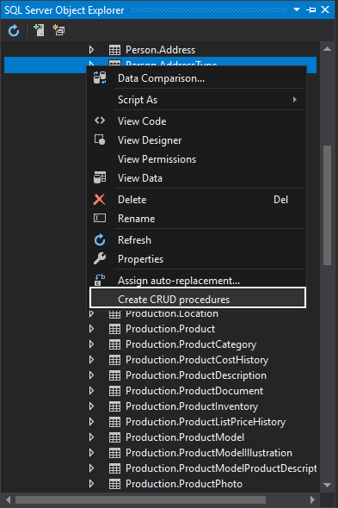
Task: Click the Add SQL Server toolbar icon
Action: point(39,30)
